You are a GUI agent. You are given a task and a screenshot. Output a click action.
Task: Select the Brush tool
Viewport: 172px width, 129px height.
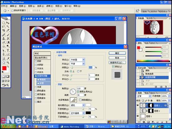[x=8, y=35]
